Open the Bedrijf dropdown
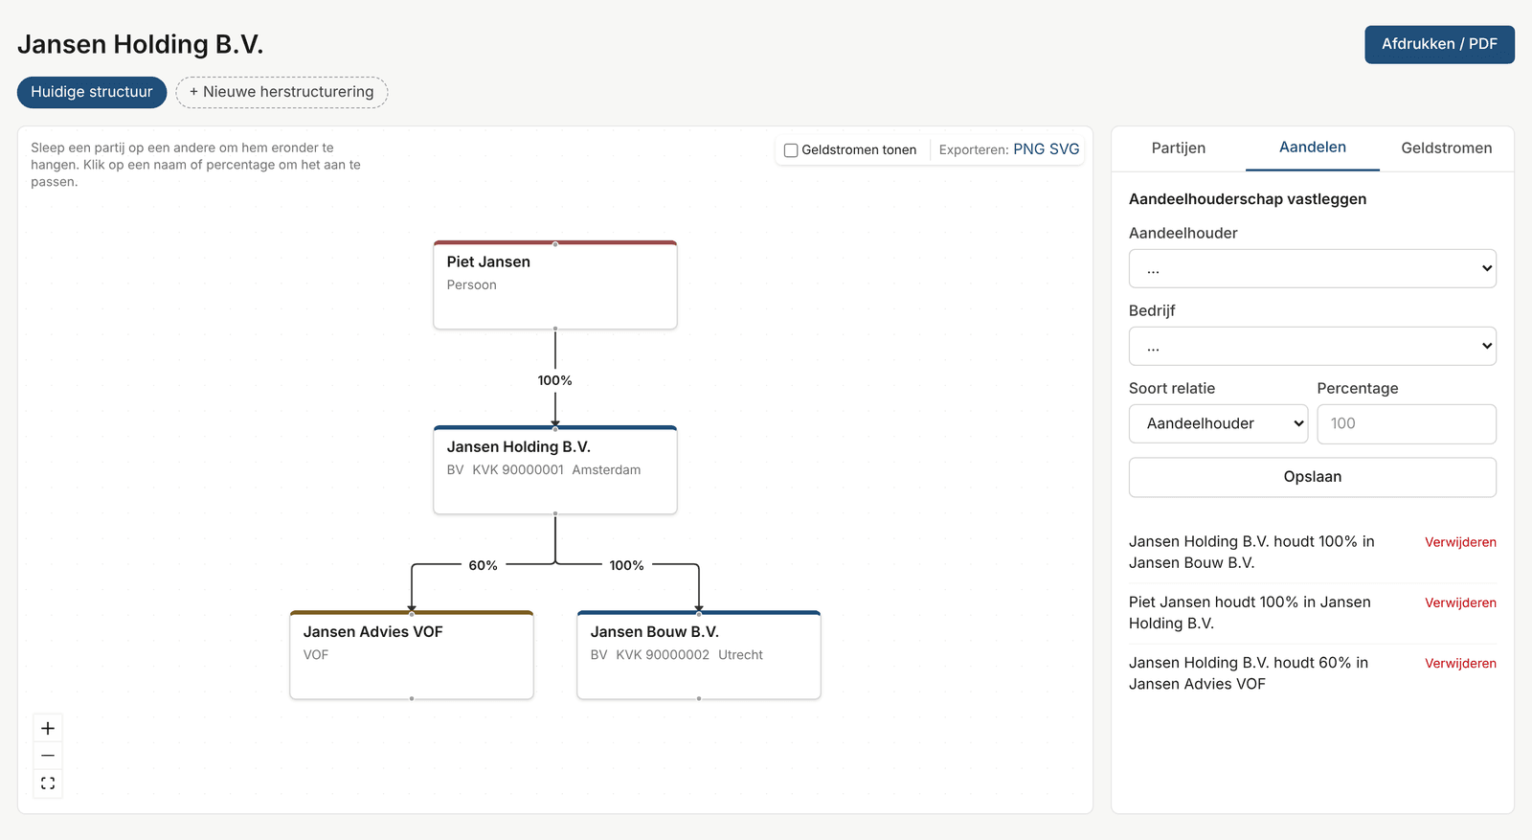This screenshot has height=840, width=1532. [1312, 346]
